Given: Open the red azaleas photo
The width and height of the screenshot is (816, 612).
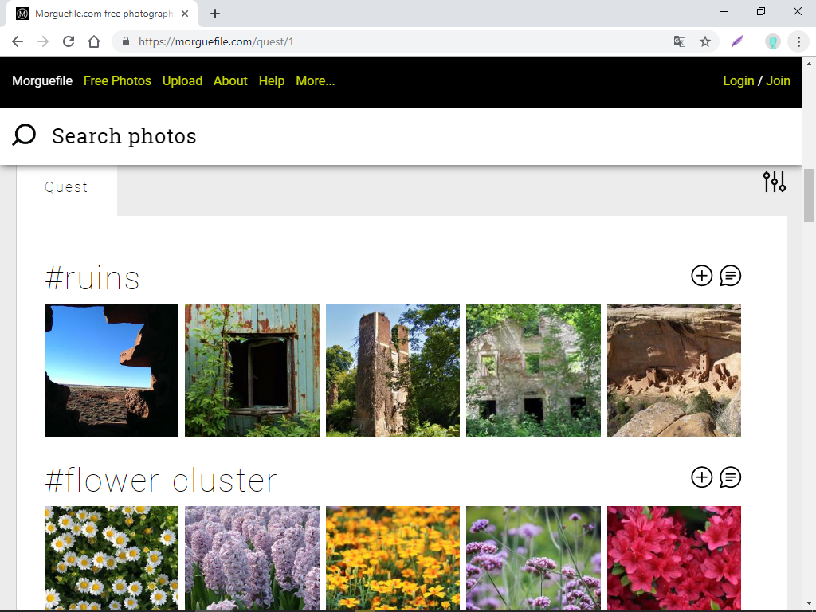Looking at the screenshot, I should [674, 558].
